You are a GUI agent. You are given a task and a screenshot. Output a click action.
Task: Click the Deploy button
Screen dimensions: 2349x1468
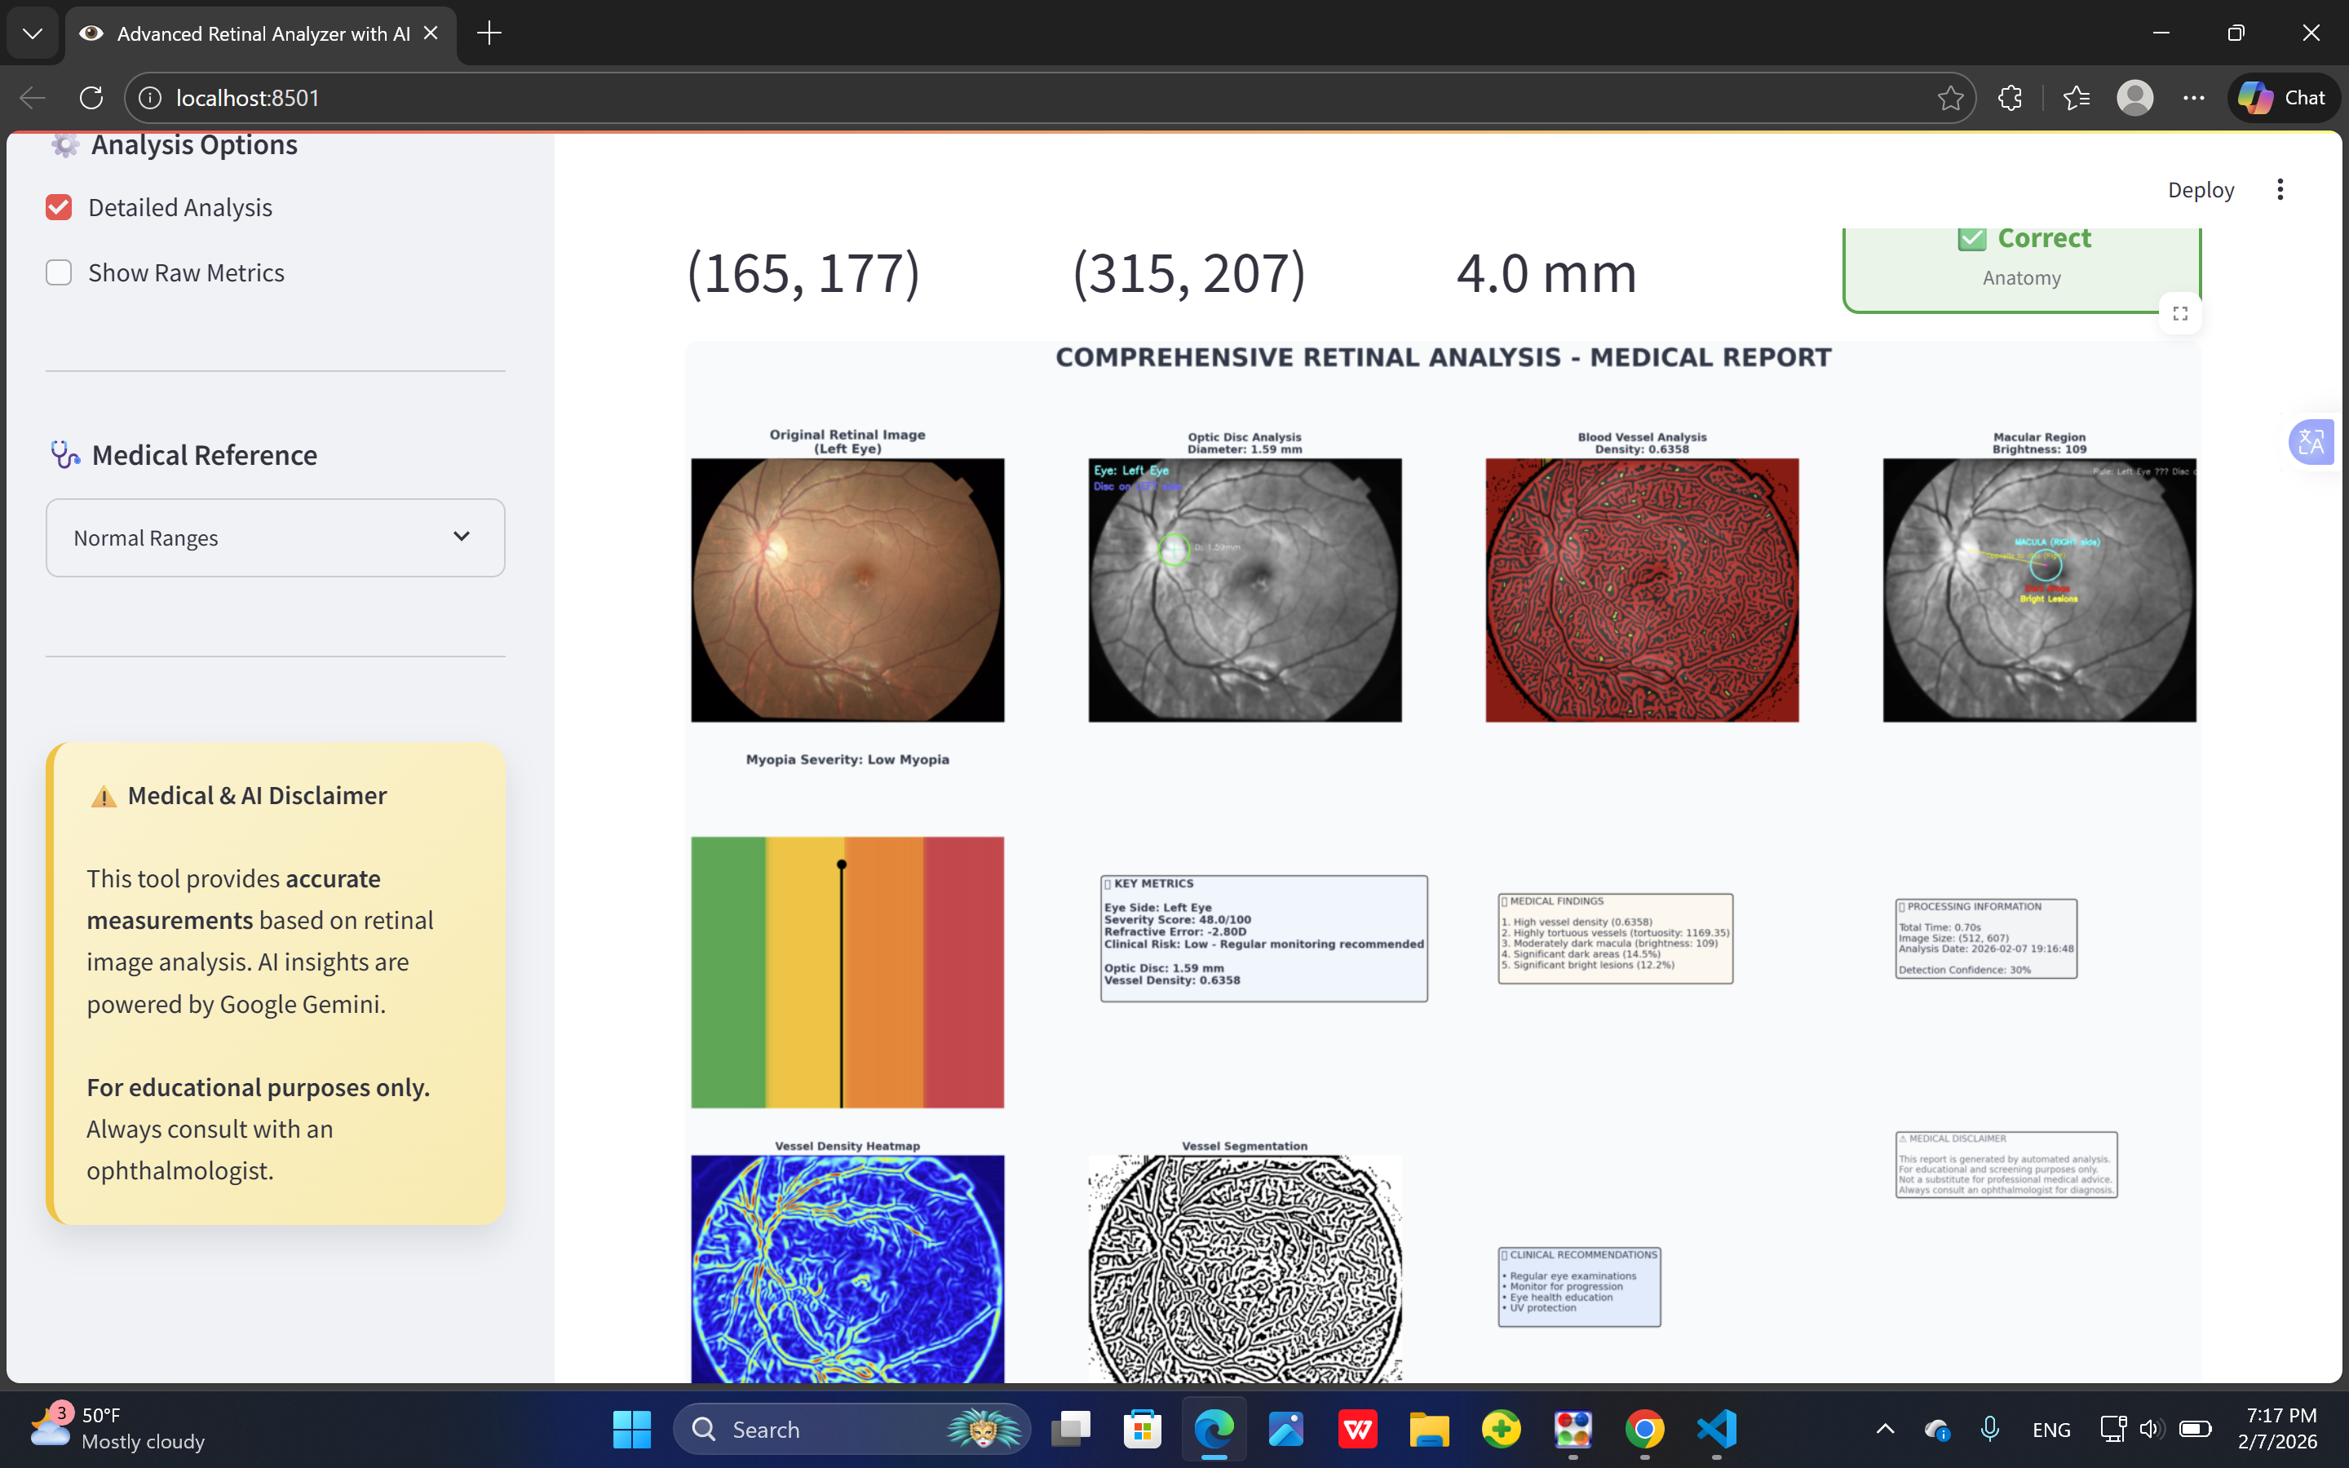point(2201,190)
